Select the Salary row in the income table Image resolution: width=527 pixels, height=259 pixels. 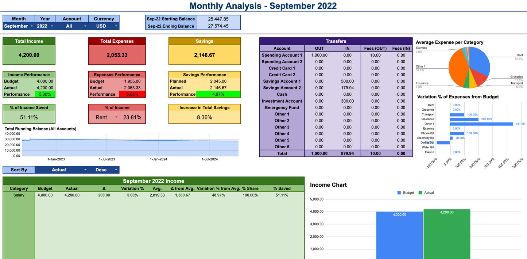(x=19, y=195)
